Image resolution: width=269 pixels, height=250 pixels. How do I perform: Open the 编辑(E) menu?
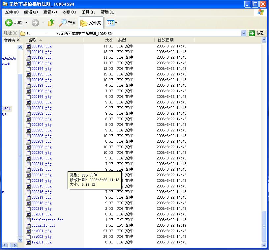point(31,12)
